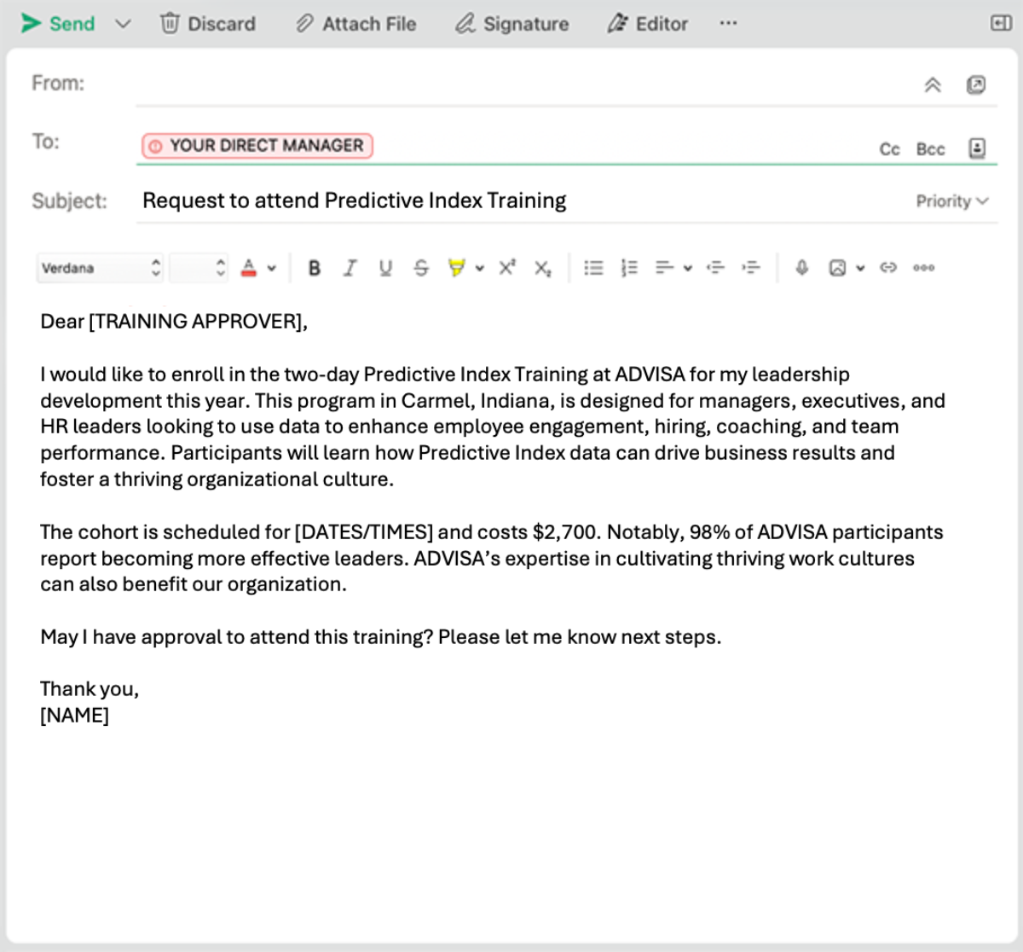Insert a hyperlink

(x=888, y=268)
